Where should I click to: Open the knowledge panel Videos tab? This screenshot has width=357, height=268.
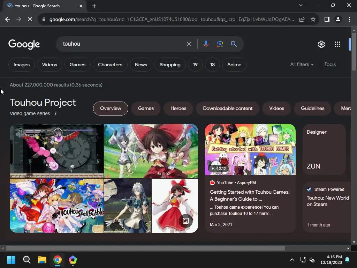276,109
